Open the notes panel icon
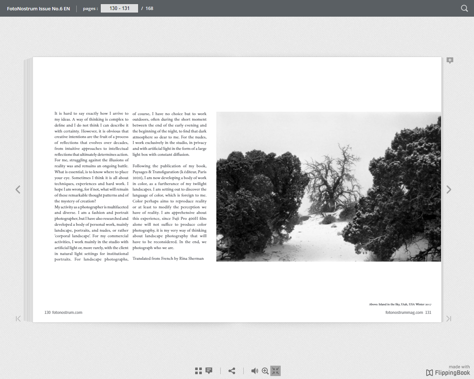The image size is (474, 379). pyautogui.click(x=209, y=371)
